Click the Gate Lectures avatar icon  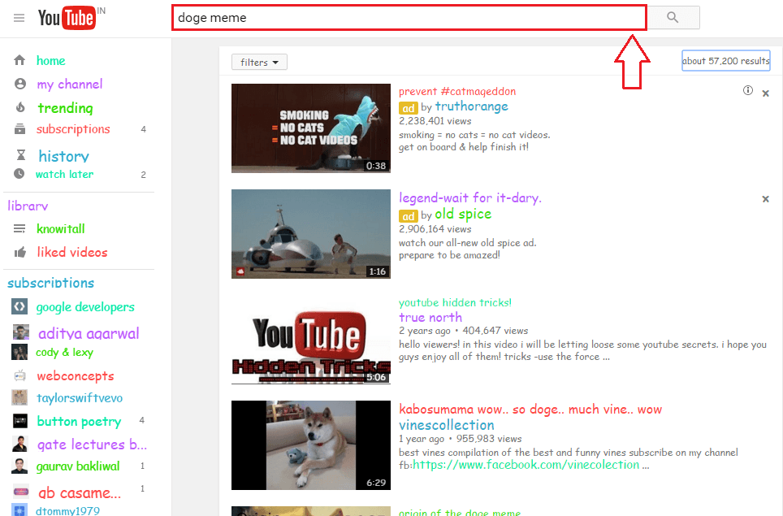point(19,444)
